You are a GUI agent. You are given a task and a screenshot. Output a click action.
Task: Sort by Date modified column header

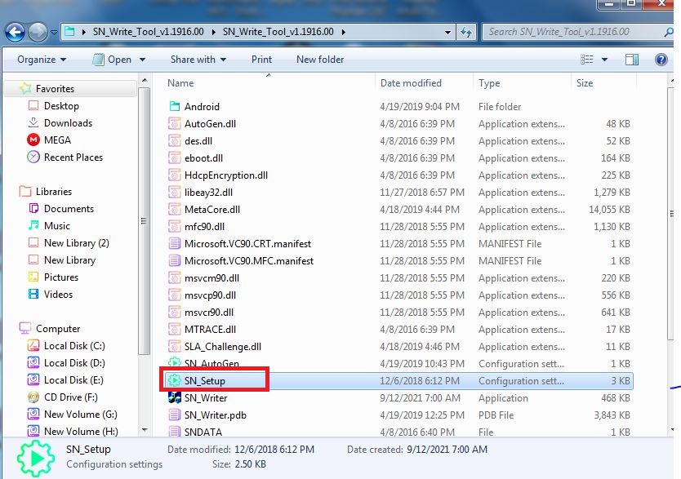coord(411,83)
